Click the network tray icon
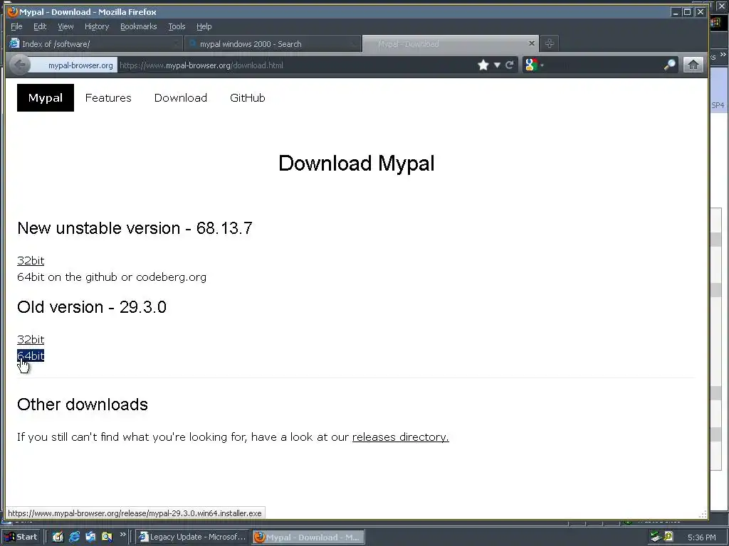Screen dimensions: 729x546 point(656,537)
